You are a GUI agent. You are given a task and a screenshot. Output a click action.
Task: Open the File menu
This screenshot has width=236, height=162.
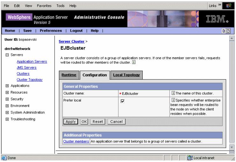6,6
